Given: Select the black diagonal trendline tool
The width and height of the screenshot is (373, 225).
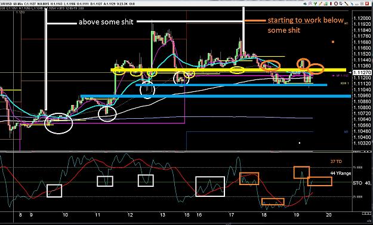Looking at the screenshot, I should point(346,4).
